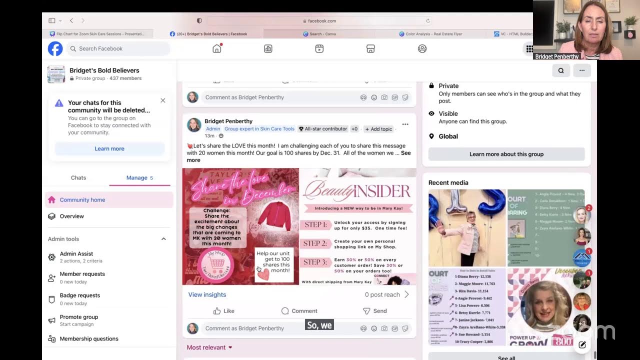Focus the Search Facebook field

pos(118,48)
